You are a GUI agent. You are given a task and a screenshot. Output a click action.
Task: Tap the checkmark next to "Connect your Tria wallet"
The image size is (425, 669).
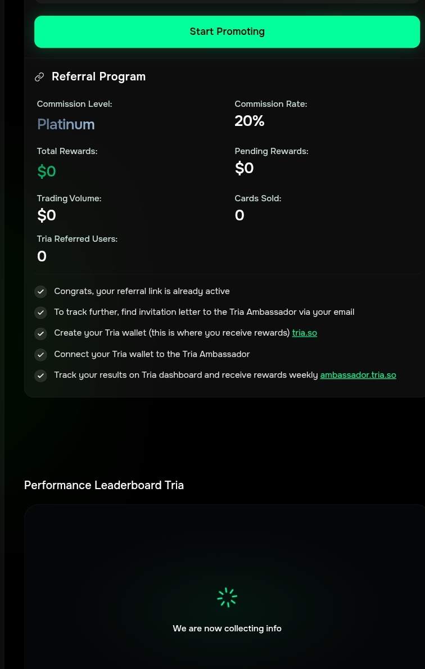coord(40,355)
